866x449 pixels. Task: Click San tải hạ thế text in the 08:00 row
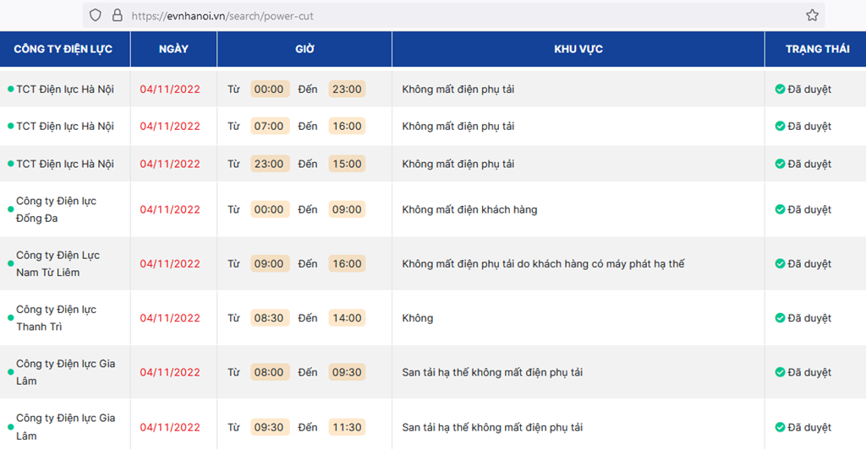coord(492,372)
